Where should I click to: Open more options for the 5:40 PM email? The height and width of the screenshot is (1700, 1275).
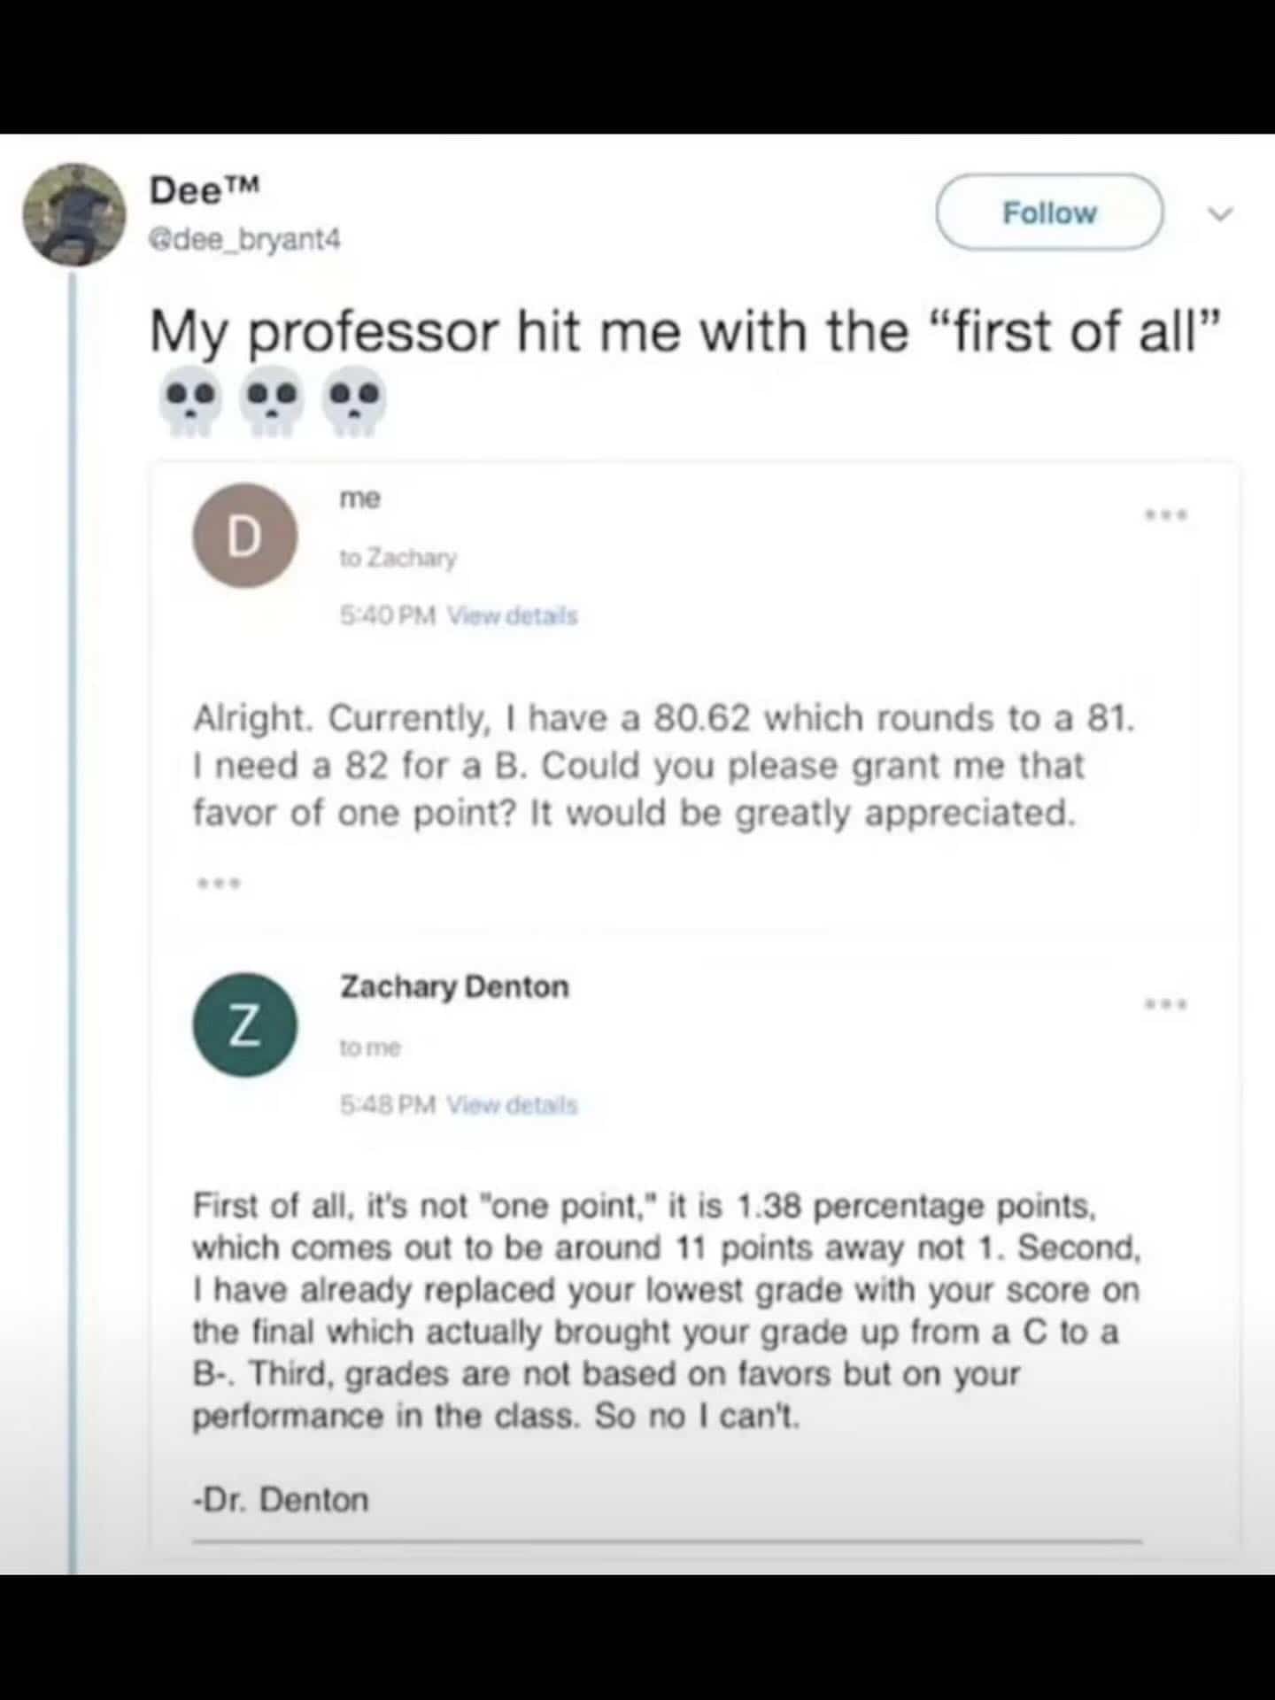click(1166, 514)
